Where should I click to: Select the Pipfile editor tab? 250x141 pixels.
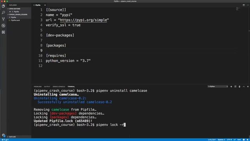[x=38, y=5]
